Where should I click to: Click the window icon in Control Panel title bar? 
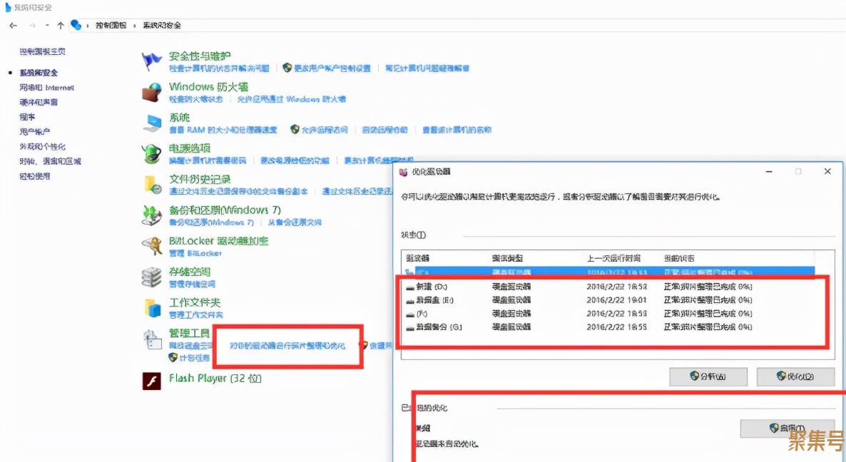point(8,7)
